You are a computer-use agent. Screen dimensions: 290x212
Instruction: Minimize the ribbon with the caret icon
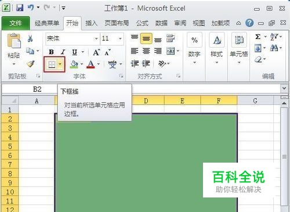(238, 23)
